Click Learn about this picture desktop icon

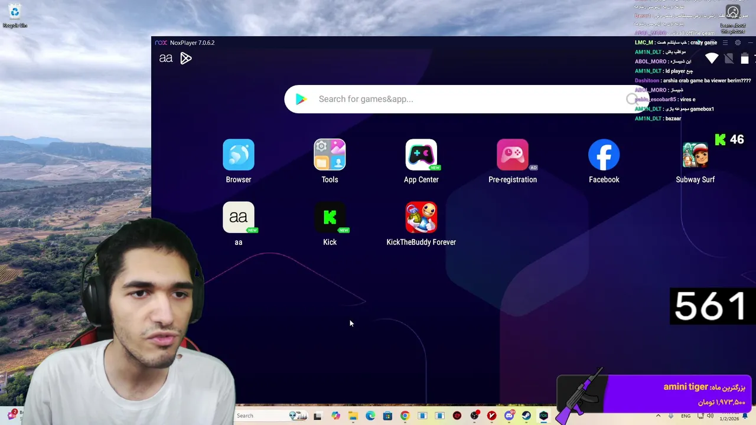click(x=733, y=19)
